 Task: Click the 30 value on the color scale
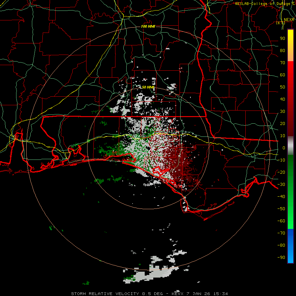click(x=283, y=111)
